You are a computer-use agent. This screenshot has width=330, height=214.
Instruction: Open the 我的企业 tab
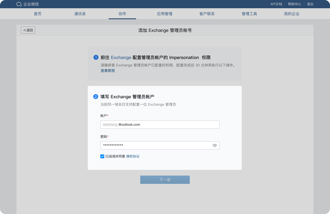(292, 14)
